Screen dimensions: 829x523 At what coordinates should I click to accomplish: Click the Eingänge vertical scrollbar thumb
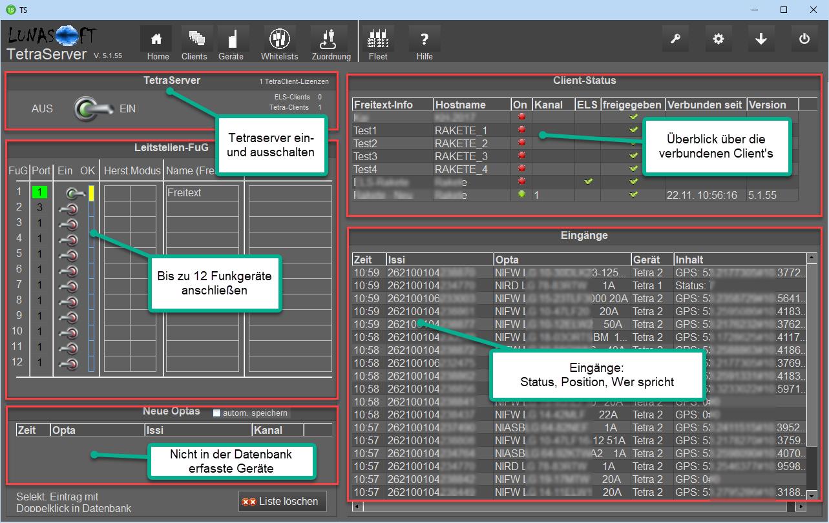click(813, 355)
